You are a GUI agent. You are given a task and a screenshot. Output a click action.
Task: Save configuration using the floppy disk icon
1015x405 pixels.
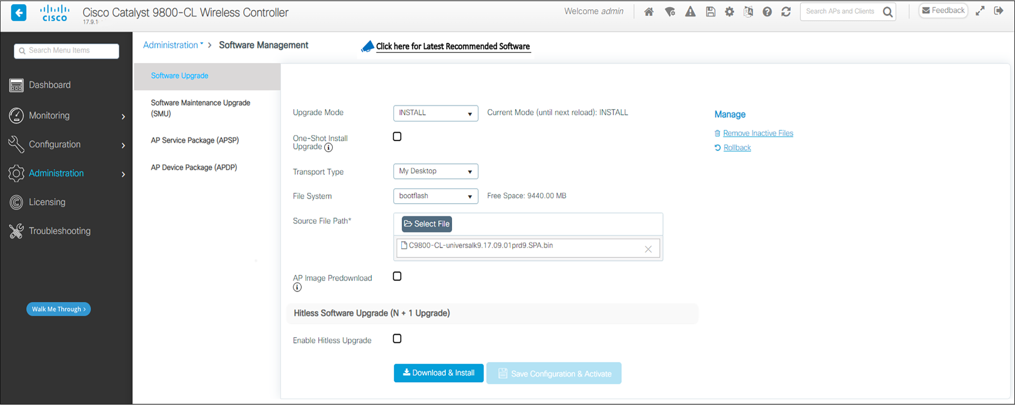pyautogui.click(x=710, y=12)
